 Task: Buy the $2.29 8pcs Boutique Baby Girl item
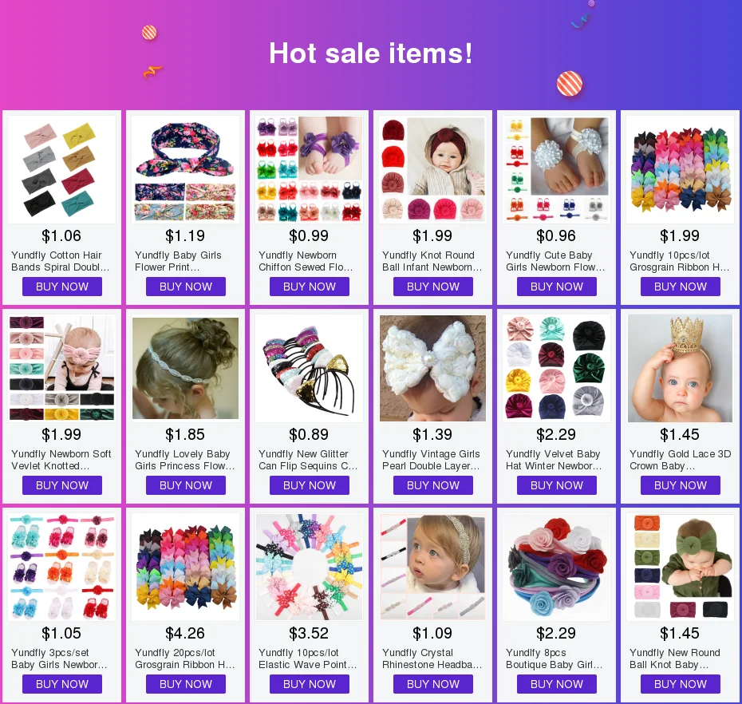point(557,684)
